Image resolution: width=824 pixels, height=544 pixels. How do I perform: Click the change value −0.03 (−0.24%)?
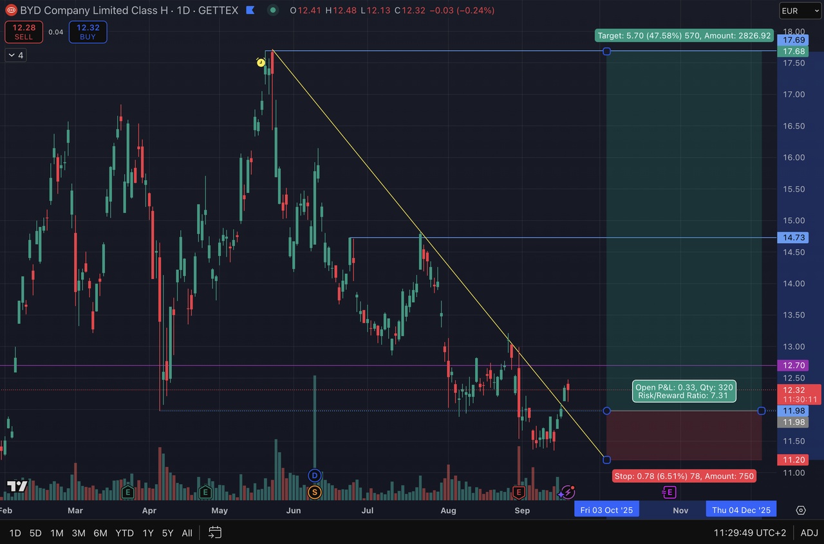click(x=461, y=10)
